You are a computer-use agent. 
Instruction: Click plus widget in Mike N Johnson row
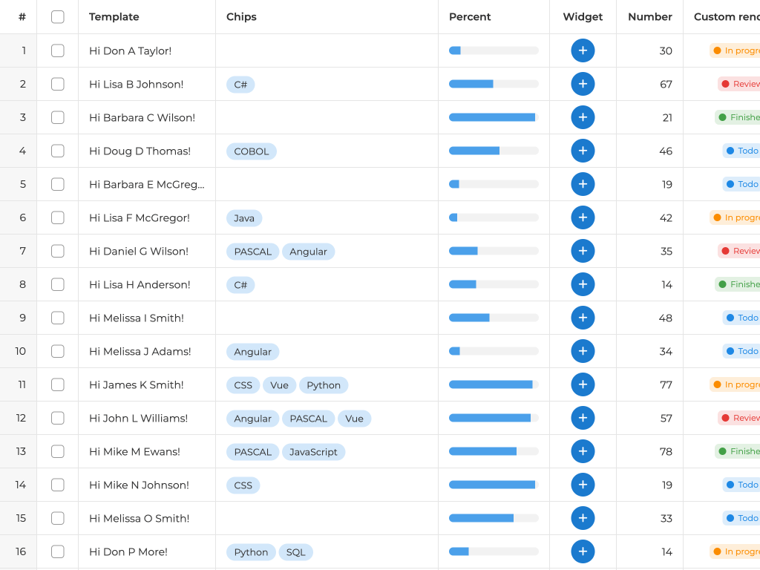[x=583, y=485]
